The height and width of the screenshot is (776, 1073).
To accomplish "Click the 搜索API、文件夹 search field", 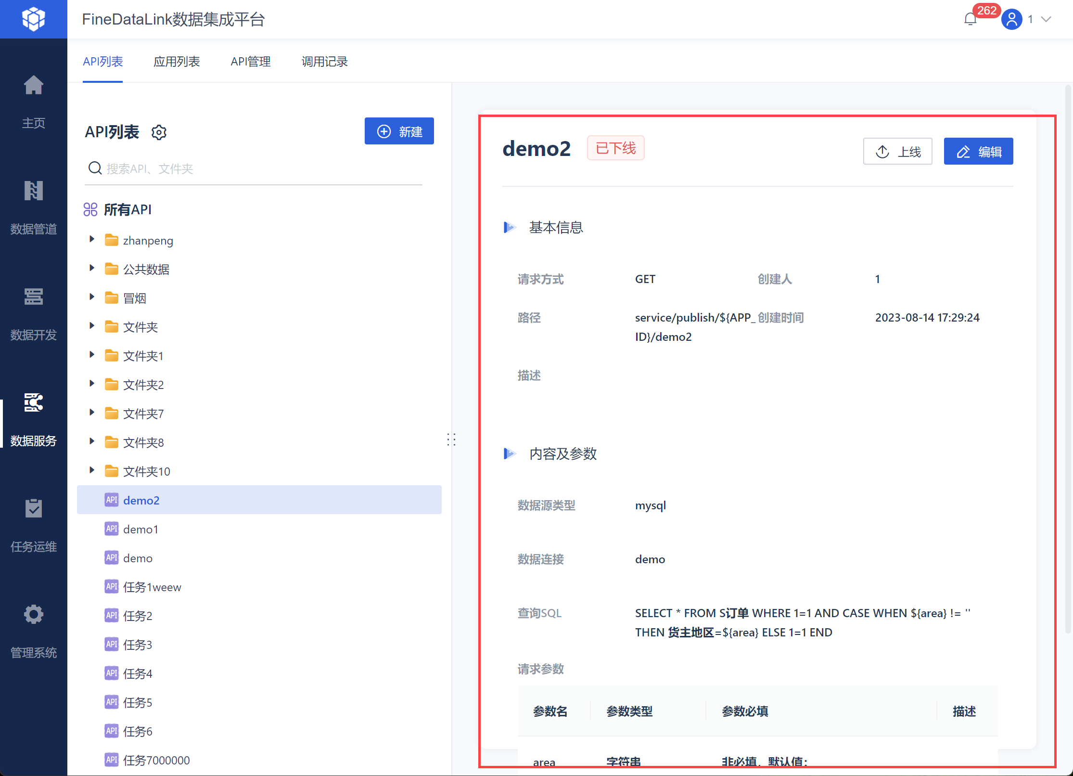I will click(x=254, y=169).
